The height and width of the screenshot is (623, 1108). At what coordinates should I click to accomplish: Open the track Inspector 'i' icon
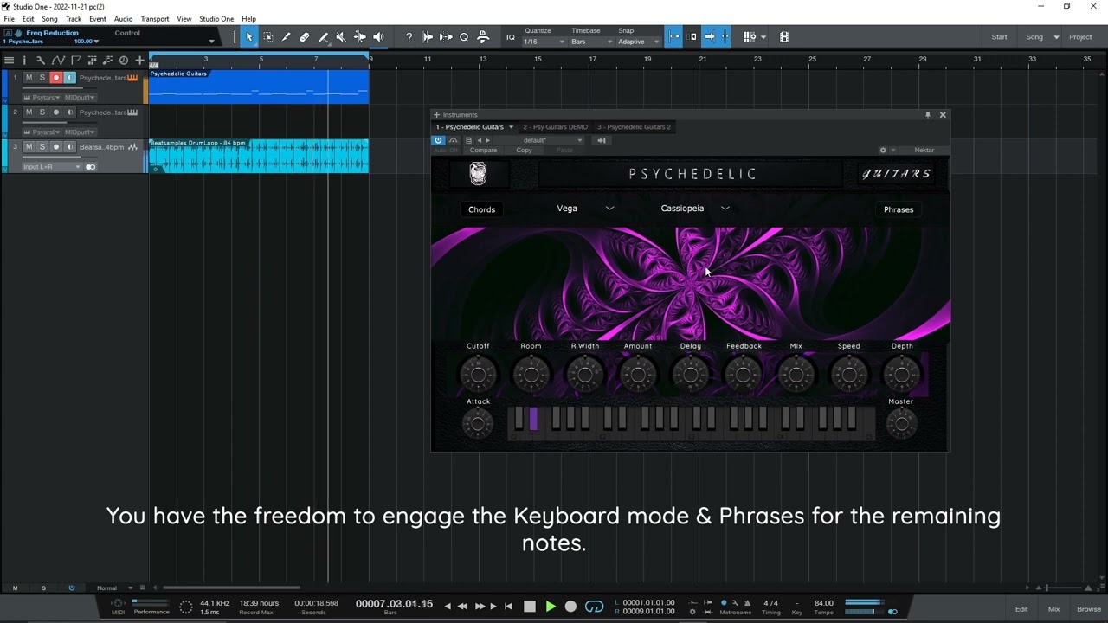(x=24, y=61)
